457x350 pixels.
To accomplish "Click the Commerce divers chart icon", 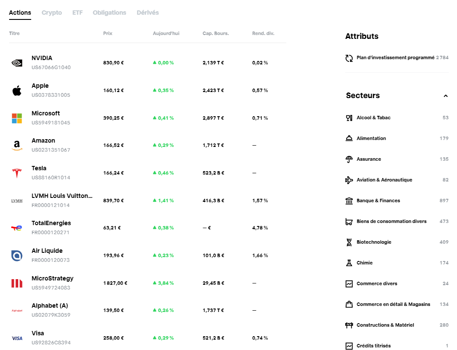I will 349,284.
